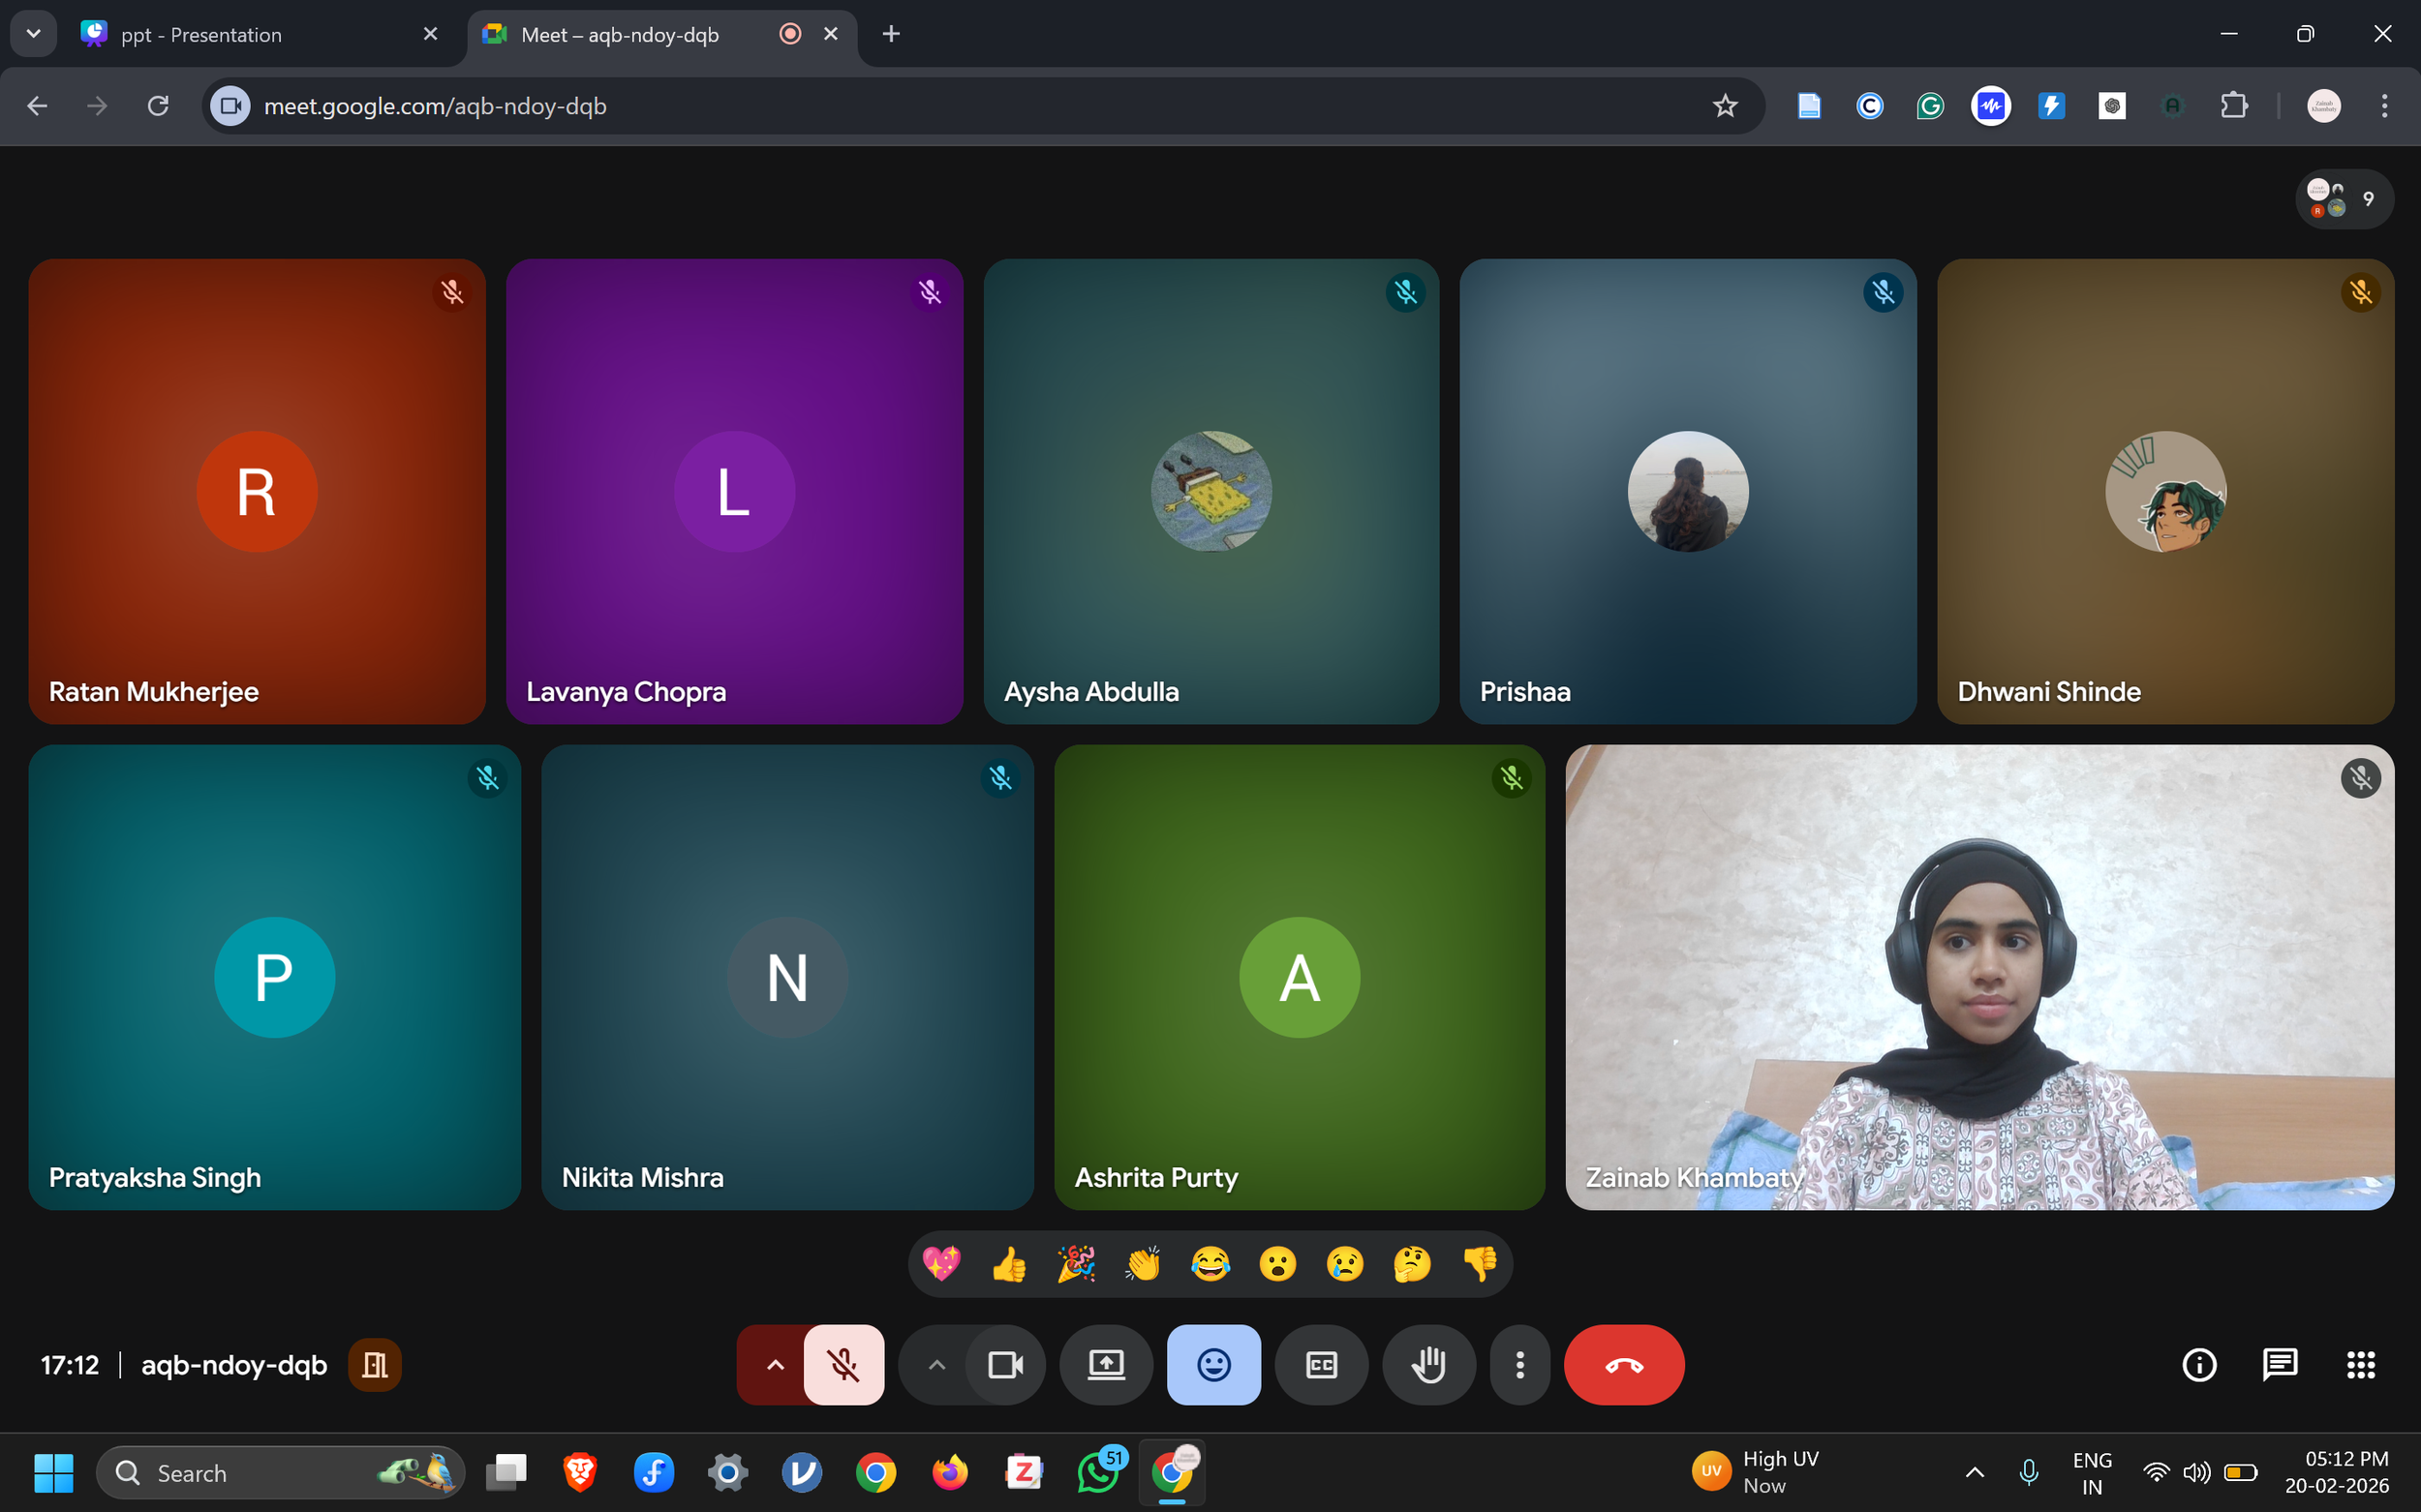The height and width of the screenshot is (1512, 2421).
Task: Send the thumbs down reaction
Action: 1480,1264
